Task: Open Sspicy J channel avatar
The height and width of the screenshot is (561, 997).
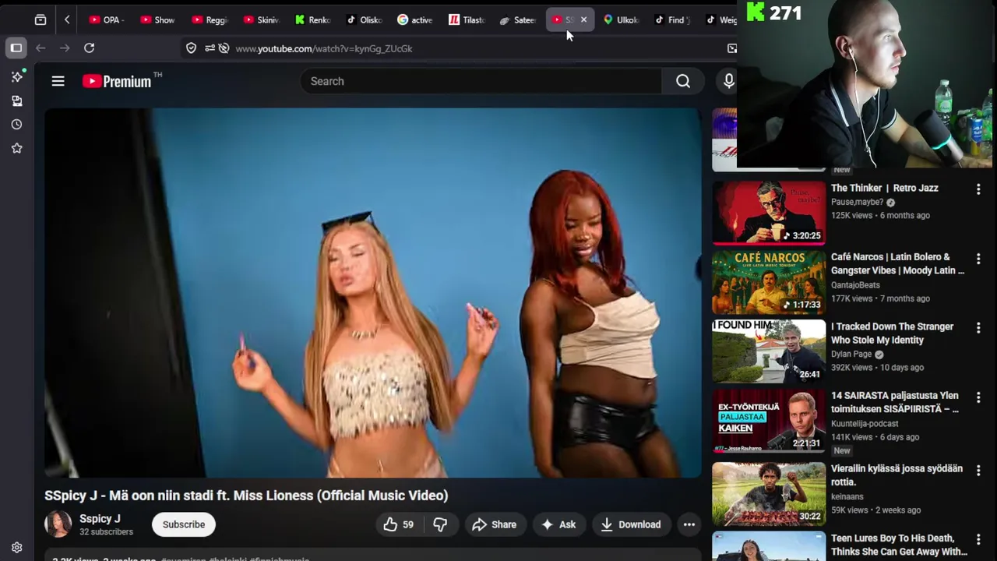Action: click(x=58, y=524)
